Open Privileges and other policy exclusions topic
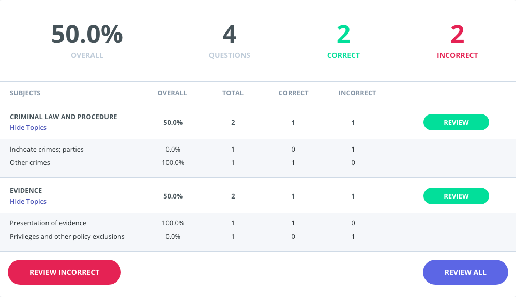516x297 pixels. [x=67, y=237]
